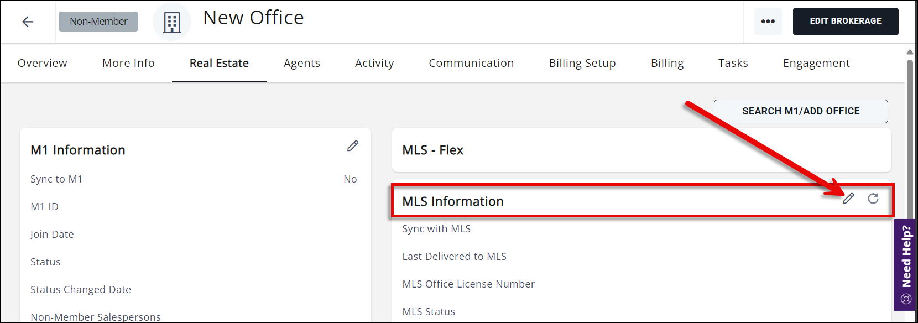Image resolution: width=918 pixels, height=323 pixels.
Task: Go to the Agents tab
Action: click(x=301, y=63)
